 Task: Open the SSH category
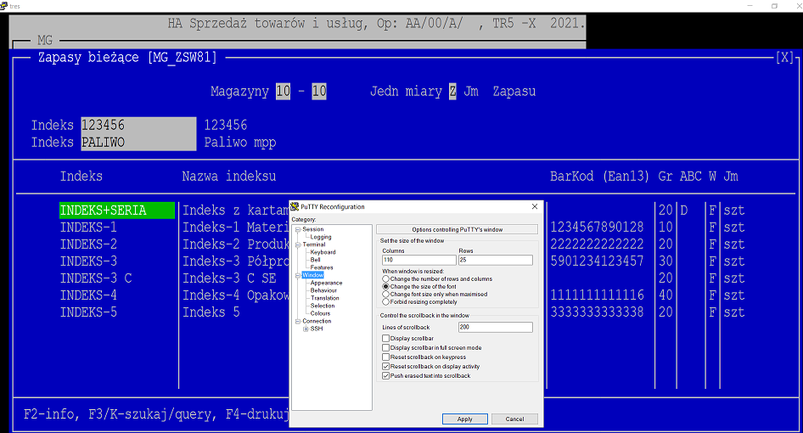click(317, 329)
